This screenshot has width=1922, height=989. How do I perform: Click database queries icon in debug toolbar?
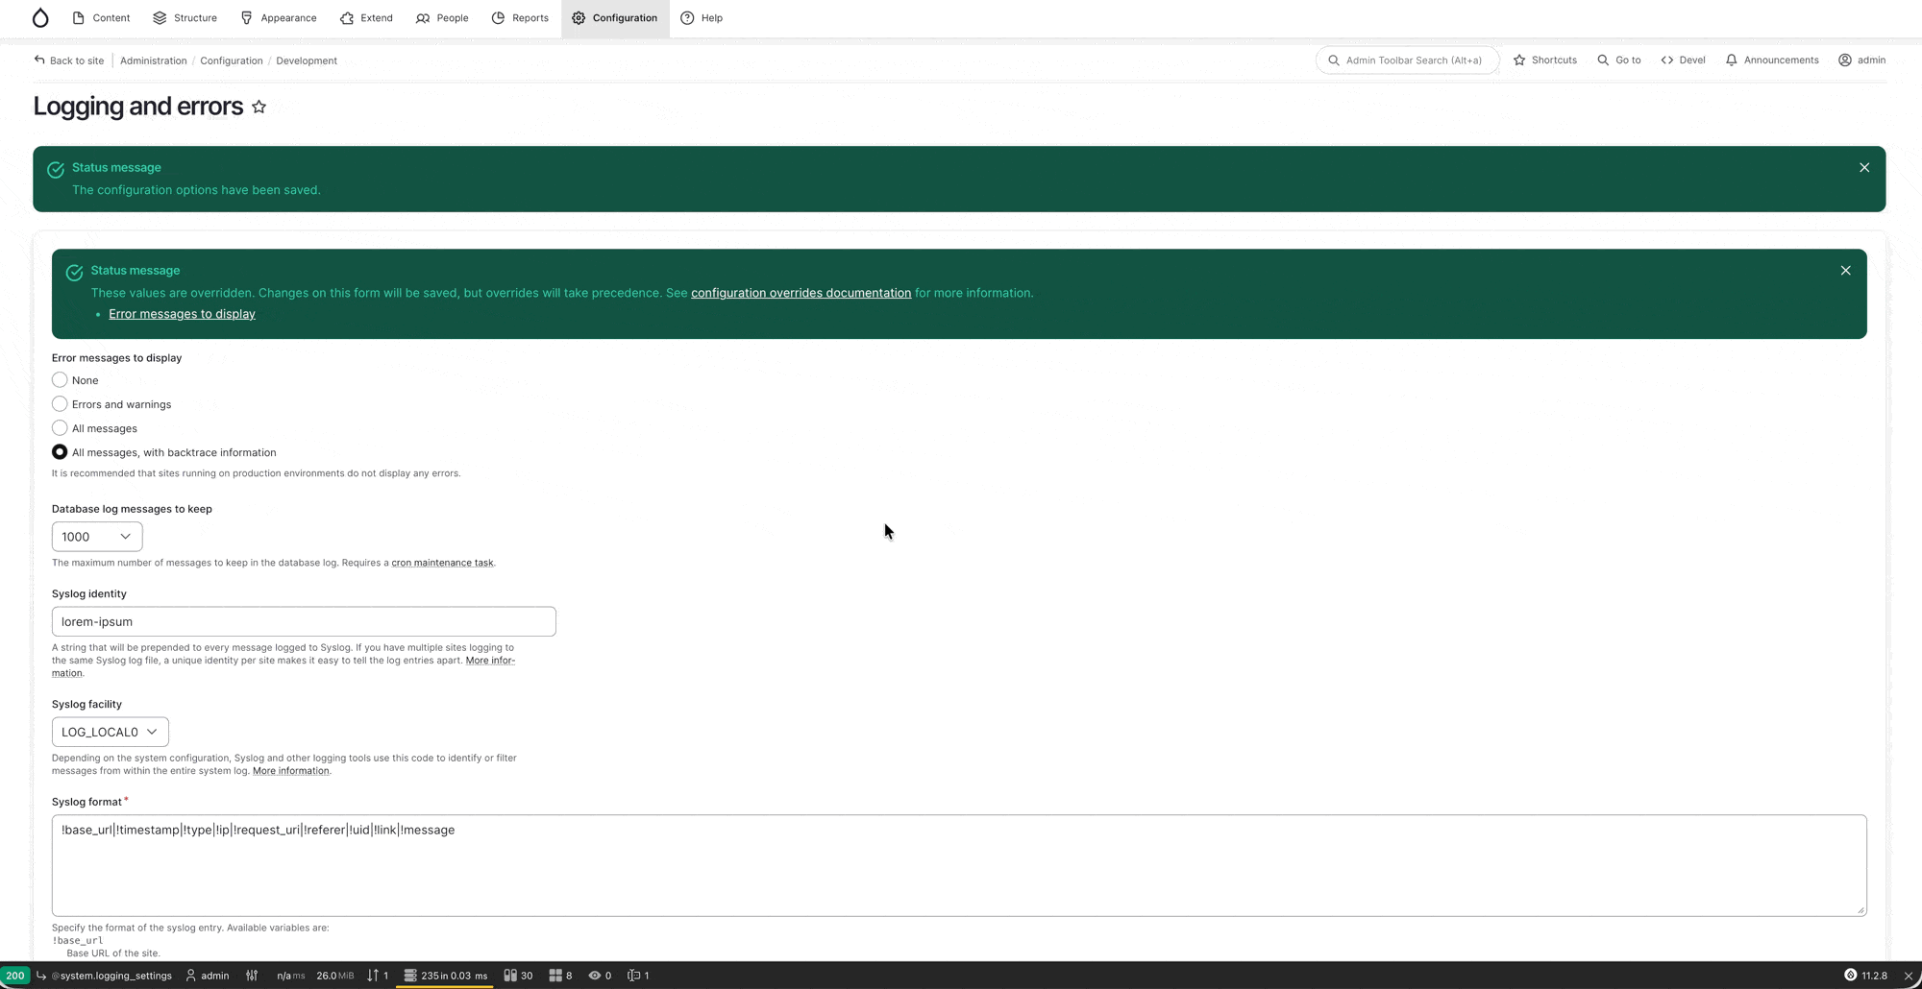coord(410,976)
